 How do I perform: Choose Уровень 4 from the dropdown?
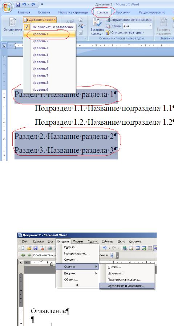(x=49, y=55)
